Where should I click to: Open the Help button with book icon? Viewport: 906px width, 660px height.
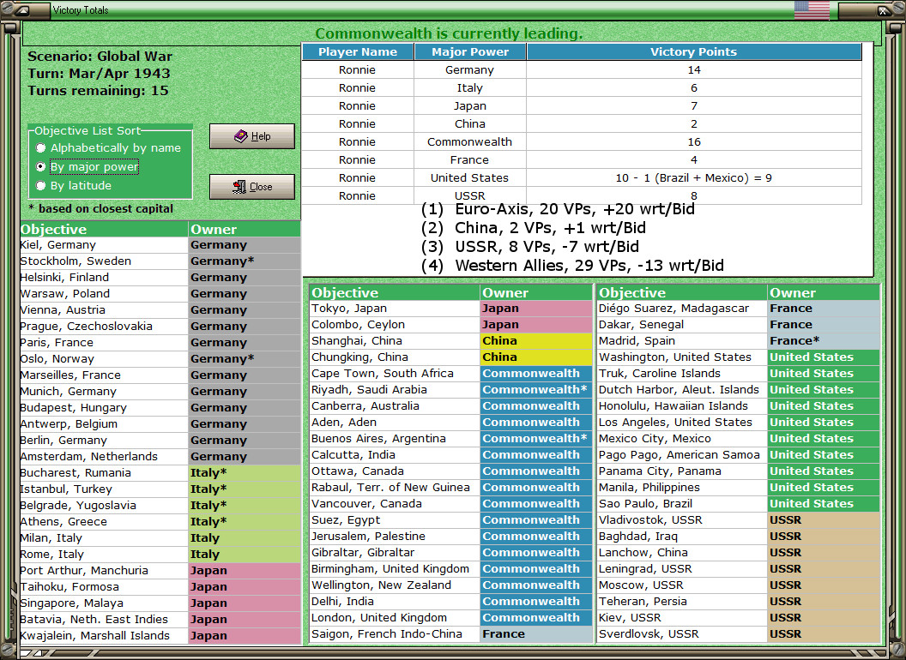click(252, 136)
